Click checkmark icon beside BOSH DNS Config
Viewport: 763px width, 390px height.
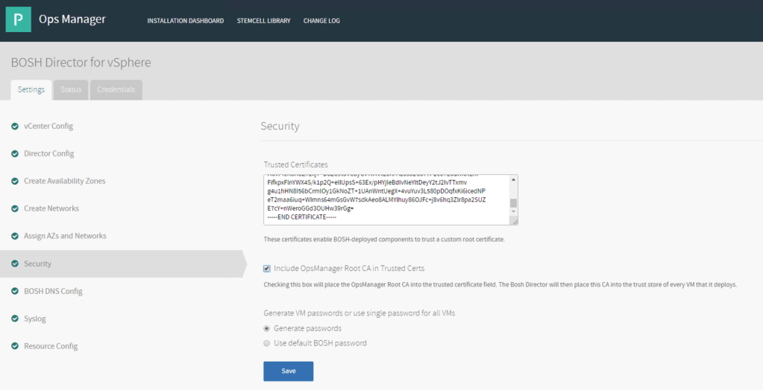[15, 291]
